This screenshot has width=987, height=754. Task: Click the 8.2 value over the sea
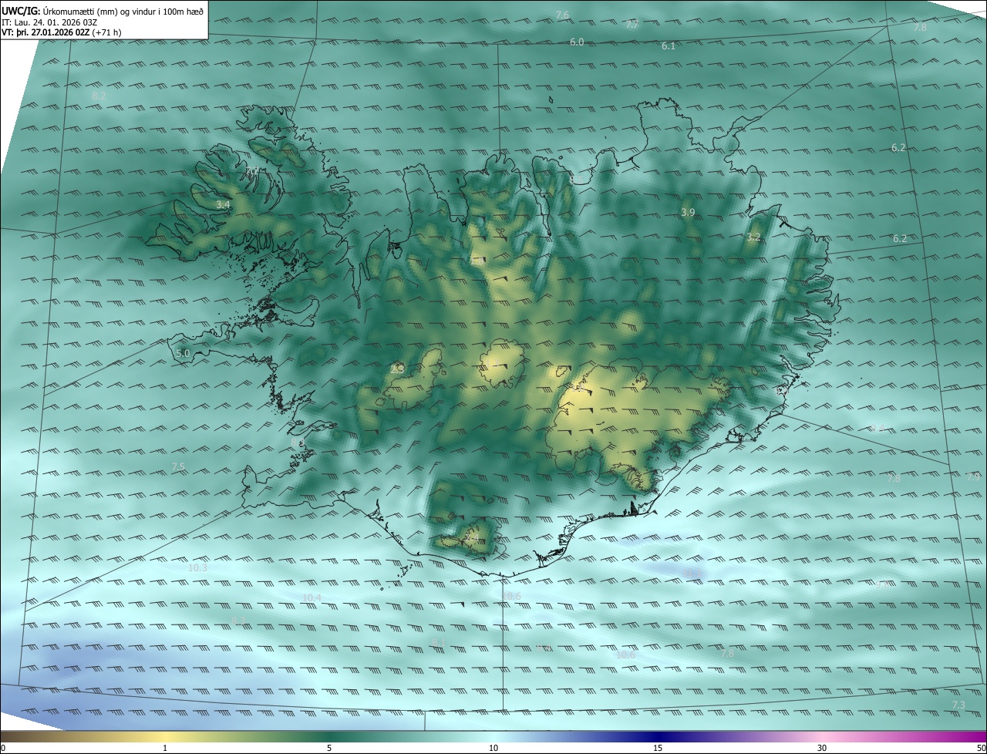click(x=99, y=96)
